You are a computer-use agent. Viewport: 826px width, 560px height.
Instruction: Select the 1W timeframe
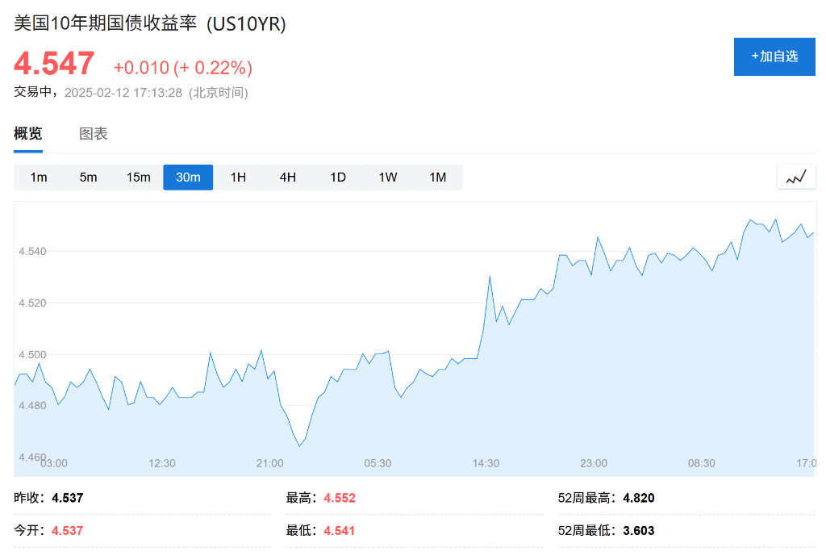pyautogui.click(x=387, y=177)
